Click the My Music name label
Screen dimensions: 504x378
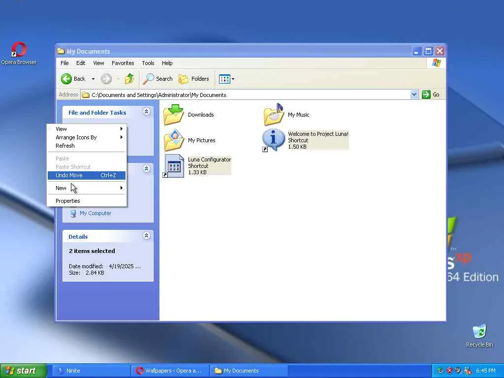pos(299,115)
